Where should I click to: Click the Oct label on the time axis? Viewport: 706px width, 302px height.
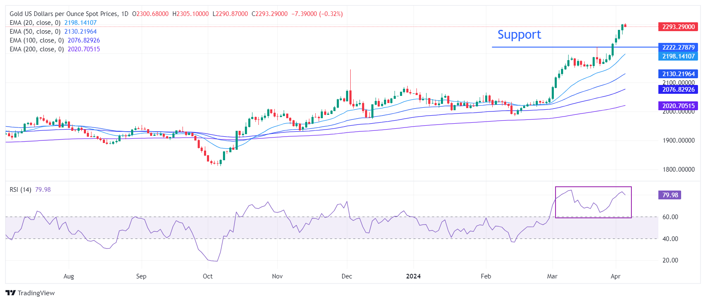[208, 276]
